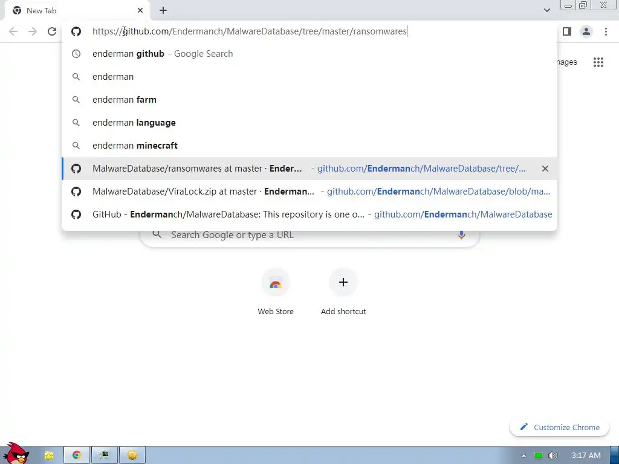The height and width of the screenshot is (464, 619).
Task: Open MalwareDatabase/ransomwares at master suggestion
Action: [x=309, y=169]
